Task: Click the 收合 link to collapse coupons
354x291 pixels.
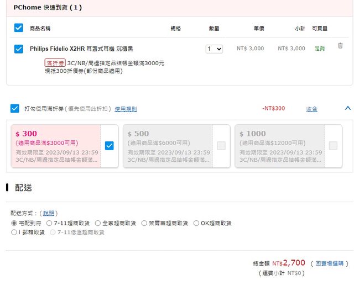Action: tap(312, 109)
